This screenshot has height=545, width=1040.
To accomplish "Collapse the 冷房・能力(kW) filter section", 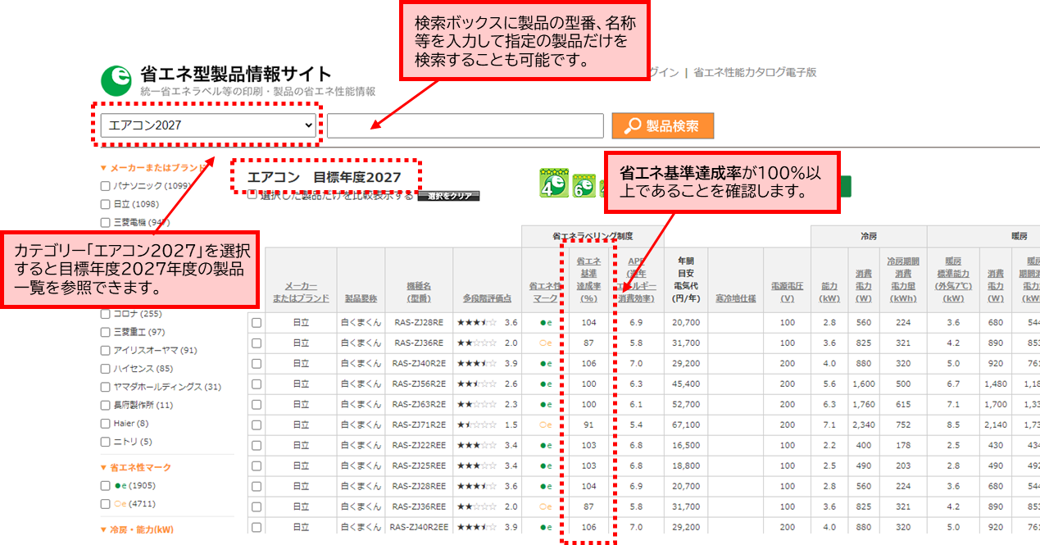I will [x=136, y=529].
